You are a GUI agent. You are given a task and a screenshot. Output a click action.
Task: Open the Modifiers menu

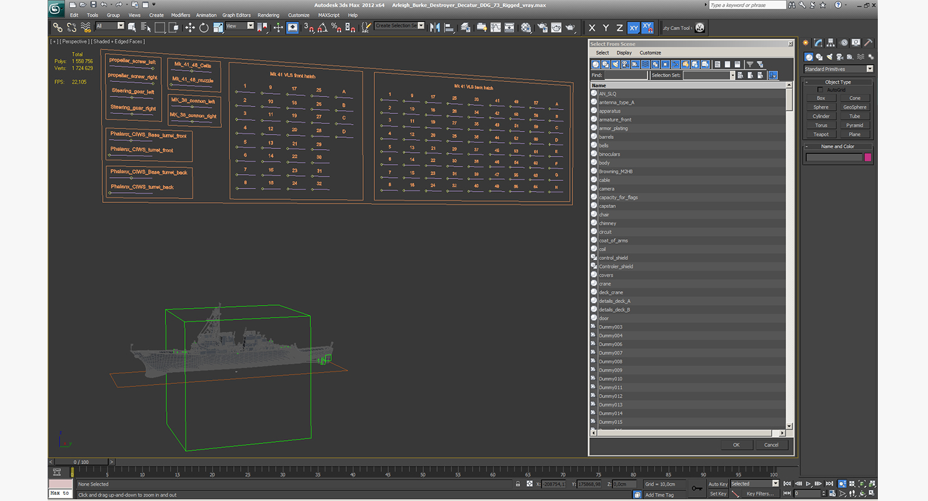point(181,15)
